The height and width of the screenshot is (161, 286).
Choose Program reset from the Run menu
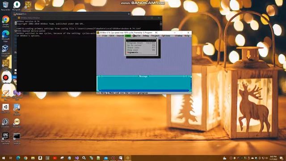(141, 43)
